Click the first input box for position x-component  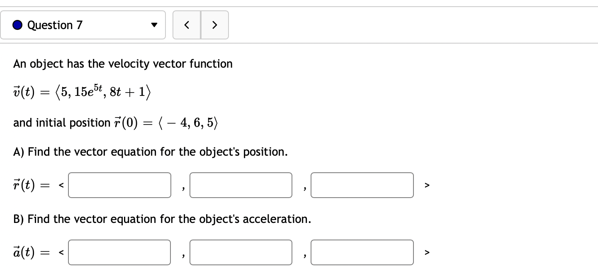pyautogui.click(x=119, y=185)
